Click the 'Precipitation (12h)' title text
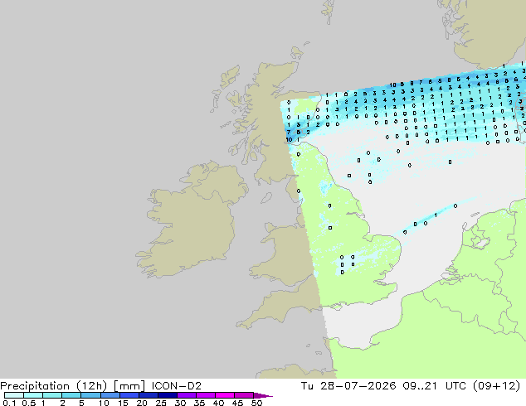Screen dimensions: 526x406 click(x=54, y=386)
